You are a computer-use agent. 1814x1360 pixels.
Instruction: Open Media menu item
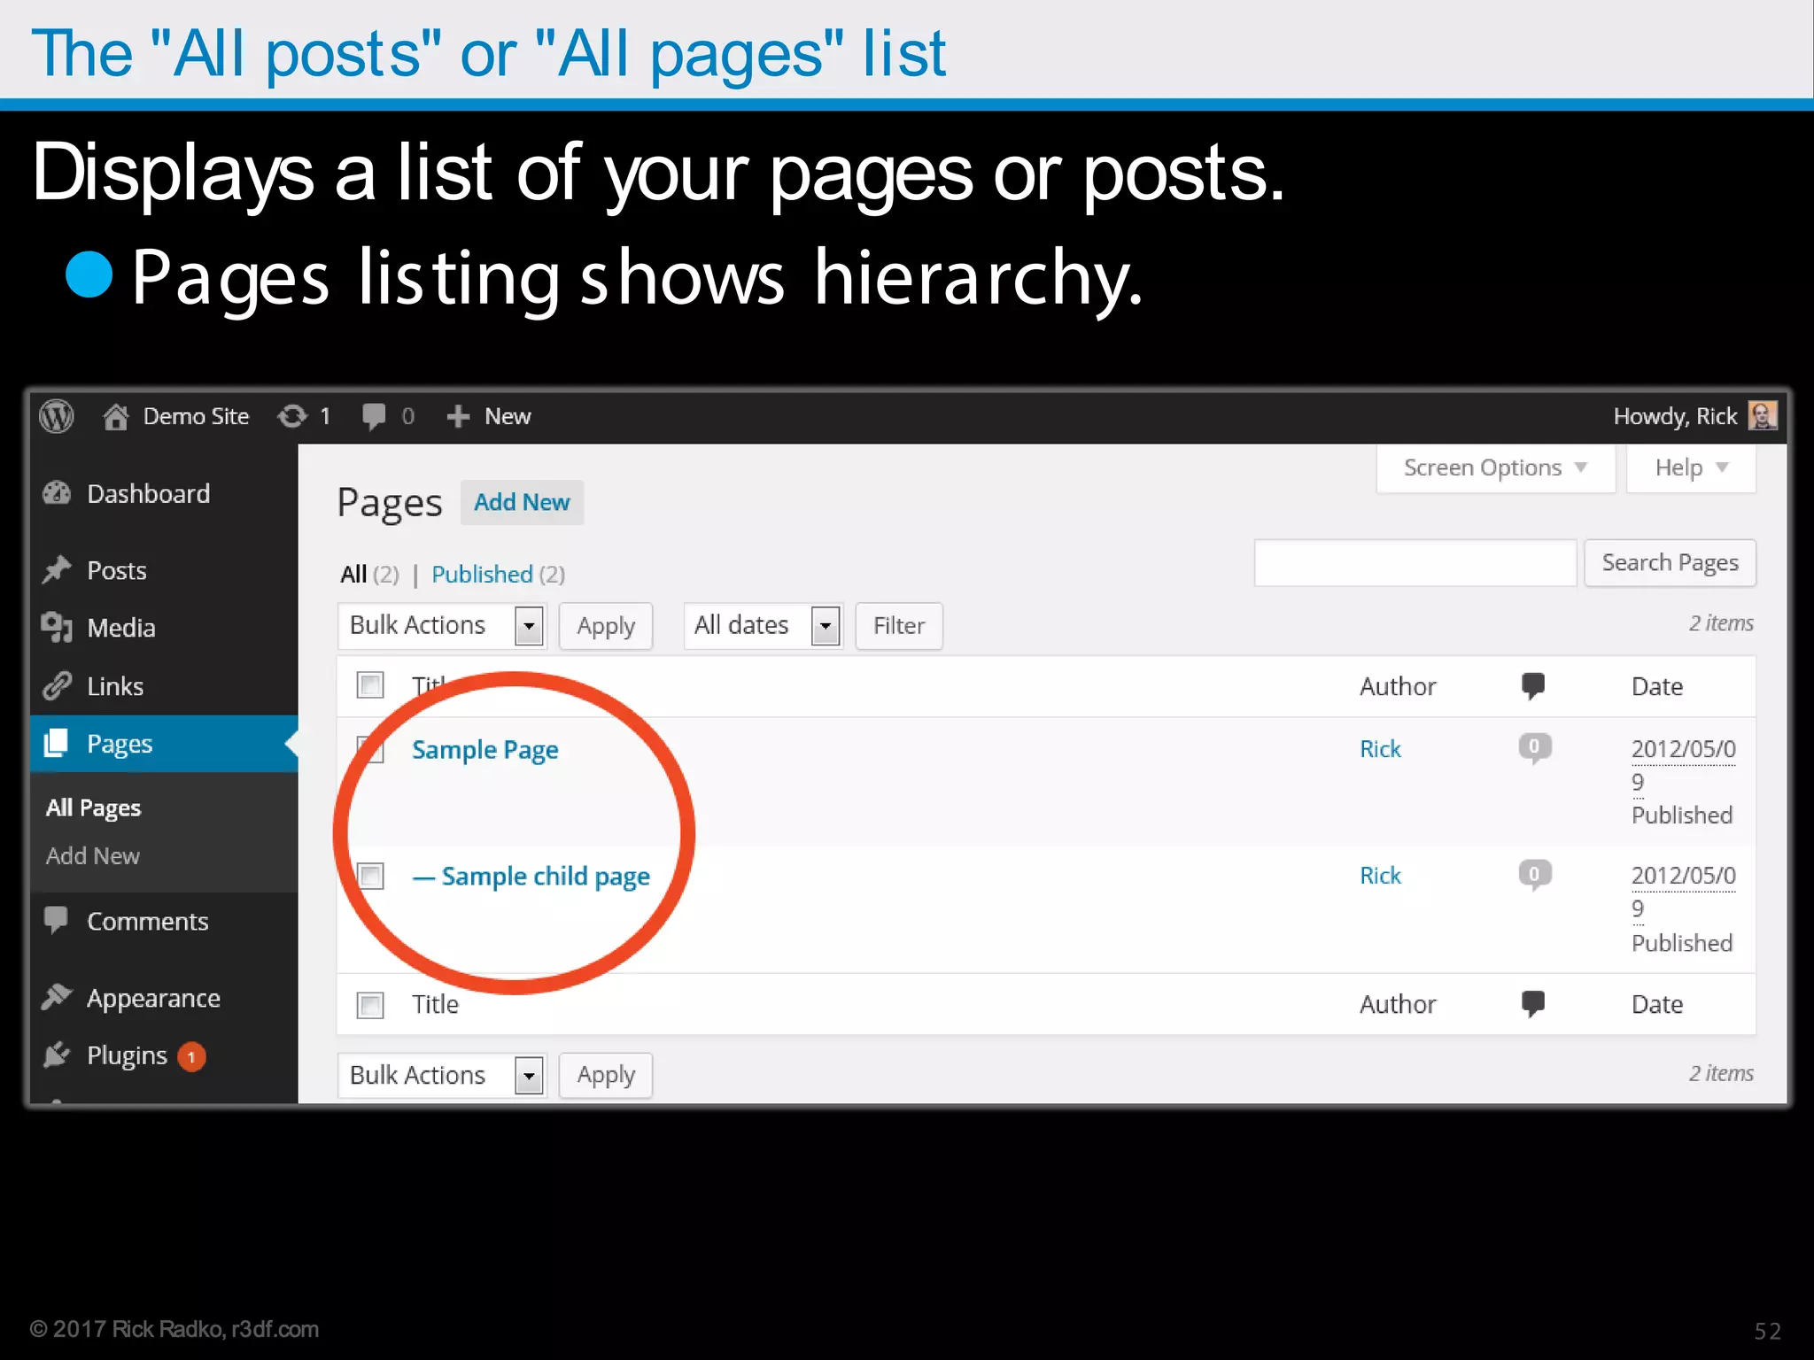[x=120, y=628]
